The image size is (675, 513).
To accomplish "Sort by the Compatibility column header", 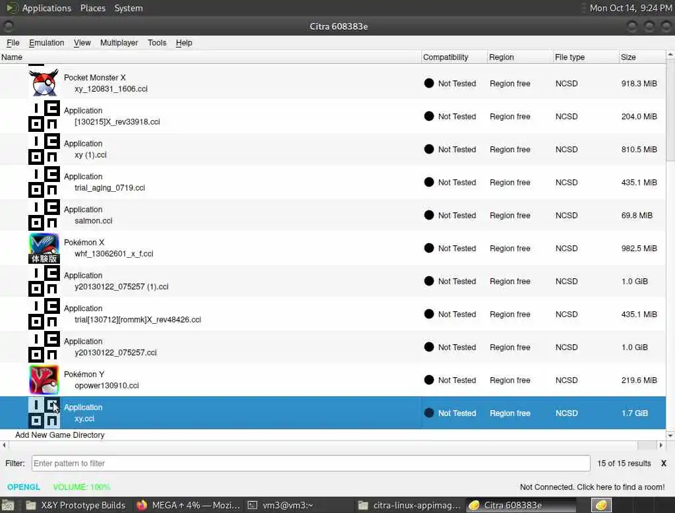I will pyautogui.click(x=454, y=57).
